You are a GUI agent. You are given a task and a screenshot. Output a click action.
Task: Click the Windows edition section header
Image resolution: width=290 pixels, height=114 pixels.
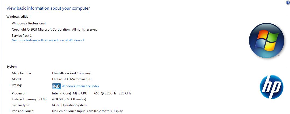[18, 17]
